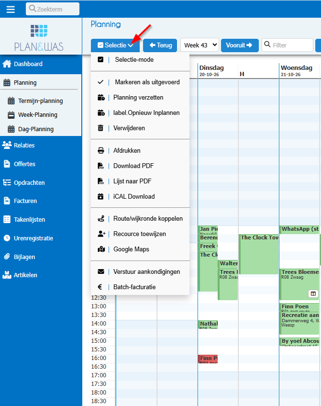The height and width of the screenshot is (406, 321).
Task: Choose Download PDF menu entry
Action: [140, 166]
